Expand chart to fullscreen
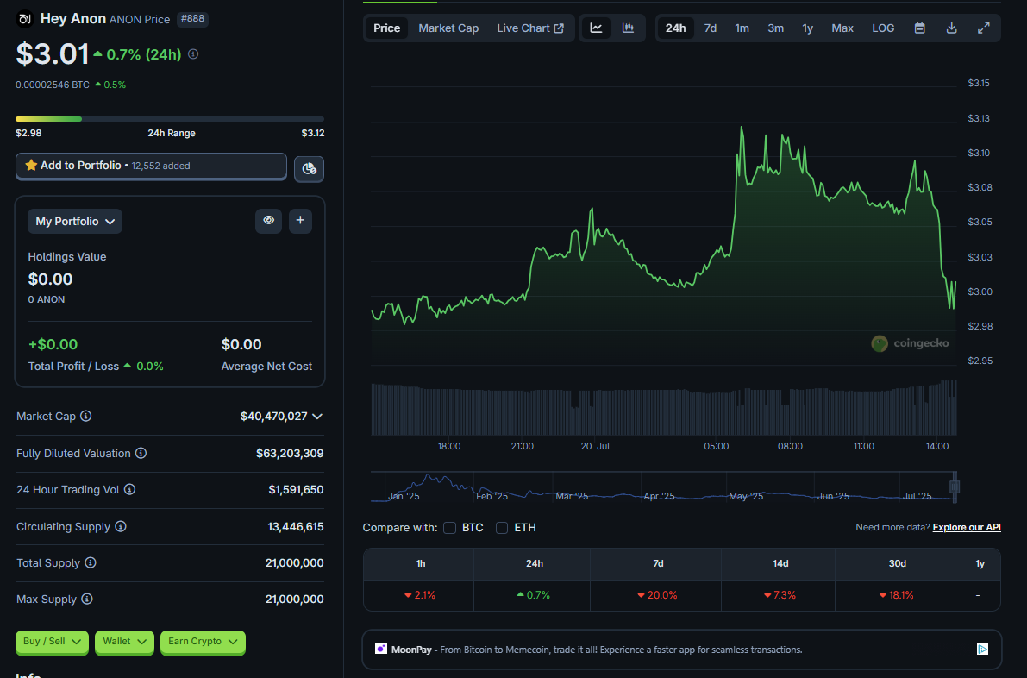The height and width of the screenshot is (678, 1027). [x=984, y=28]
